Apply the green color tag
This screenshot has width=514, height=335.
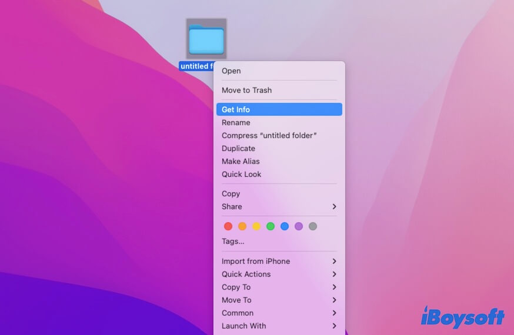(x=271, y=226)
